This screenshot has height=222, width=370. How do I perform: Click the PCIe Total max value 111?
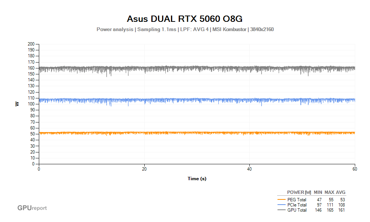[330, 205]
